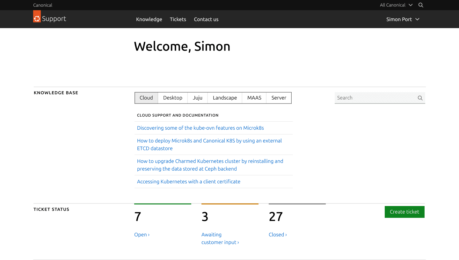
Task: Click the open ticket count 7
Action: click(x=138, y=217)
